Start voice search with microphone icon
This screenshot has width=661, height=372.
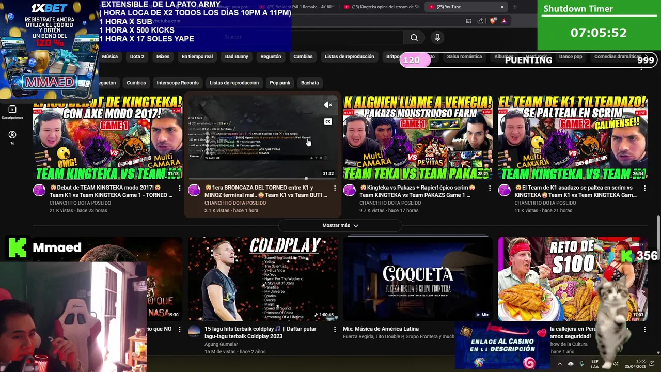tap(437, 37)
